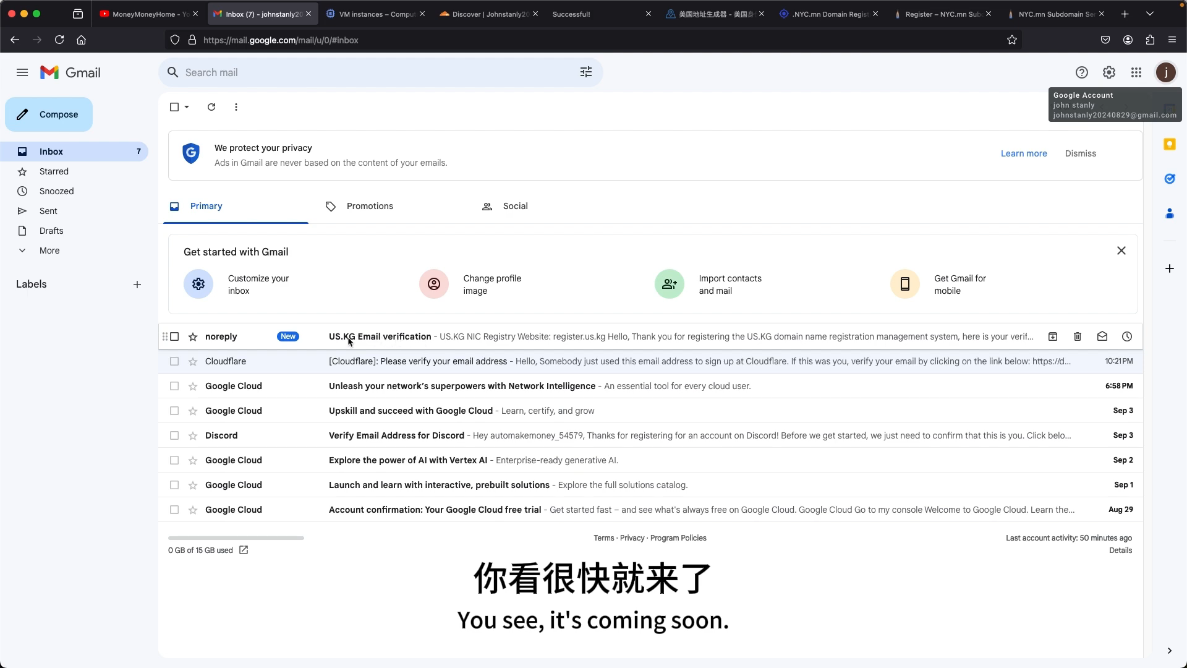Screen dimensions: 1187x668
Task: Switch to VM instances browser tab
Action: pos(375,14)
